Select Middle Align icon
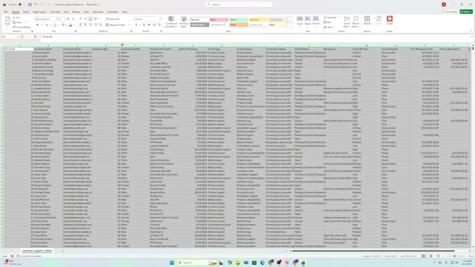The height and width of the screenshot is (267, 475). pyautogui.click(x=85, y=19)
